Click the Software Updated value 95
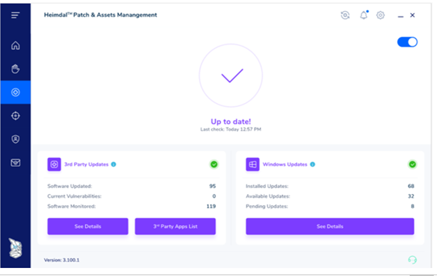Screen dimensions: 437x276 [x=213, y=186]
